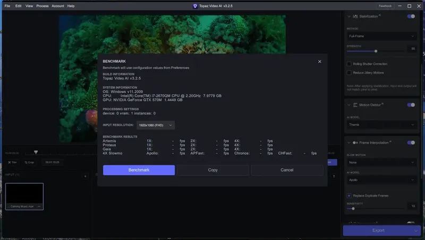Click the Crop tool button
Image resolution: width=425 pixels, height=240 pixels.
coord(29,163)
